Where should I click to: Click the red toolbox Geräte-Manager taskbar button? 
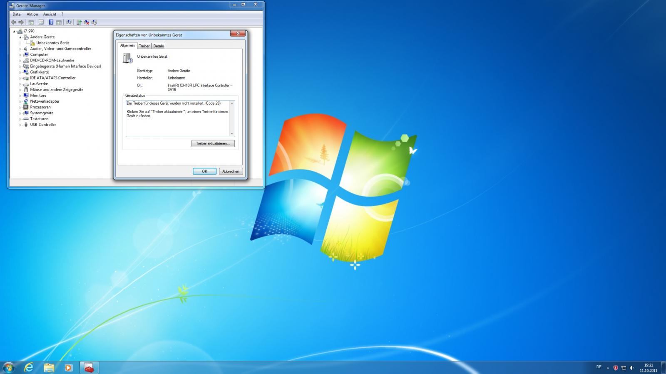click(89, 367)
